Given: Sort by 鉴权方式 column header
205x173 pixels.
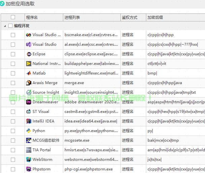Looking at the screenshot, I should [x=133, y=17].
